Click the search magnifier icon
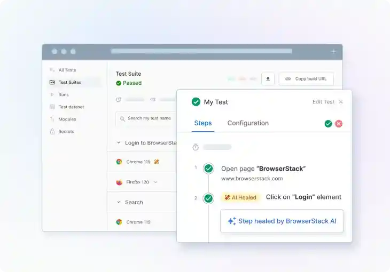This screenshot has height=272, width=390. pos(122,119)
